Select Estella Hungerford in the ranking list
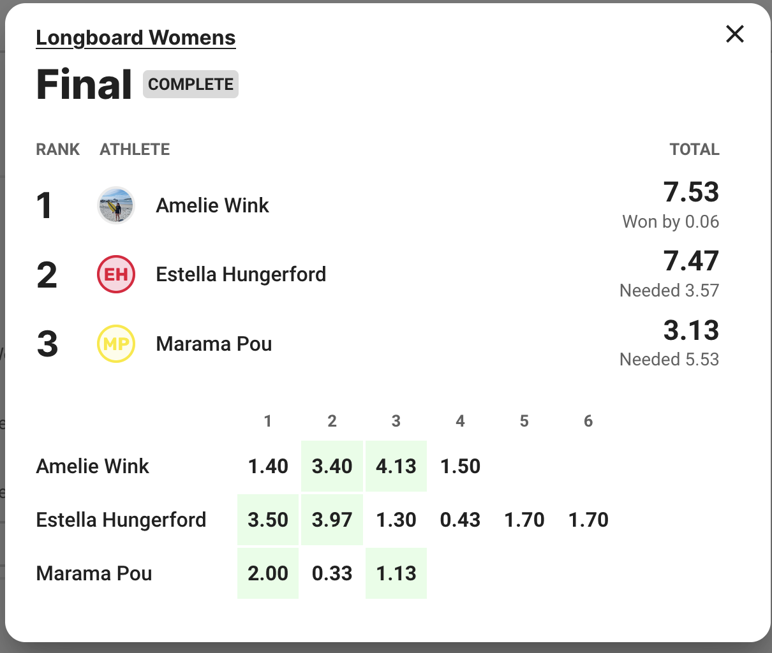 [241, 274]
